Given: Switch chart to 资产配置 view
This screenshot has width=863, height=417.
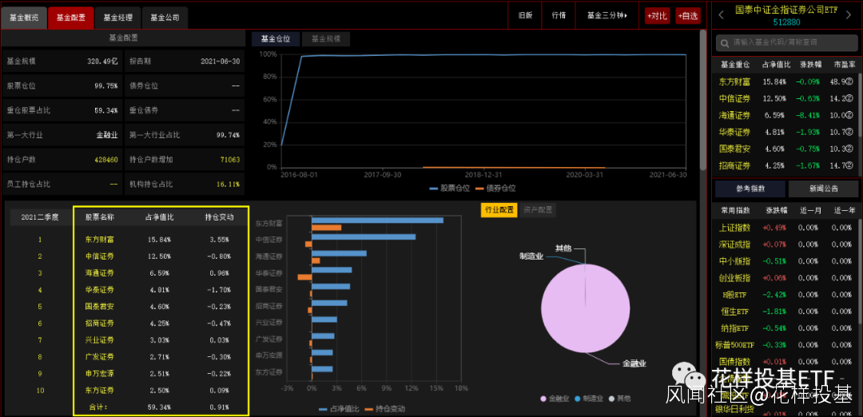Looking at the screenshot, I should (x=538, y=209).
